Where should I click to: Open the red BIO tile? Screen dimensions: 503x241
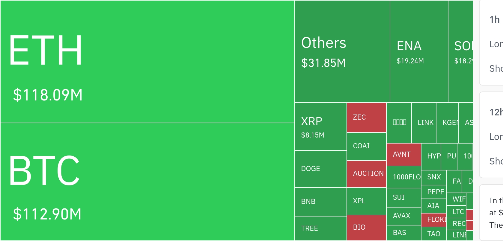coord(366,228)
